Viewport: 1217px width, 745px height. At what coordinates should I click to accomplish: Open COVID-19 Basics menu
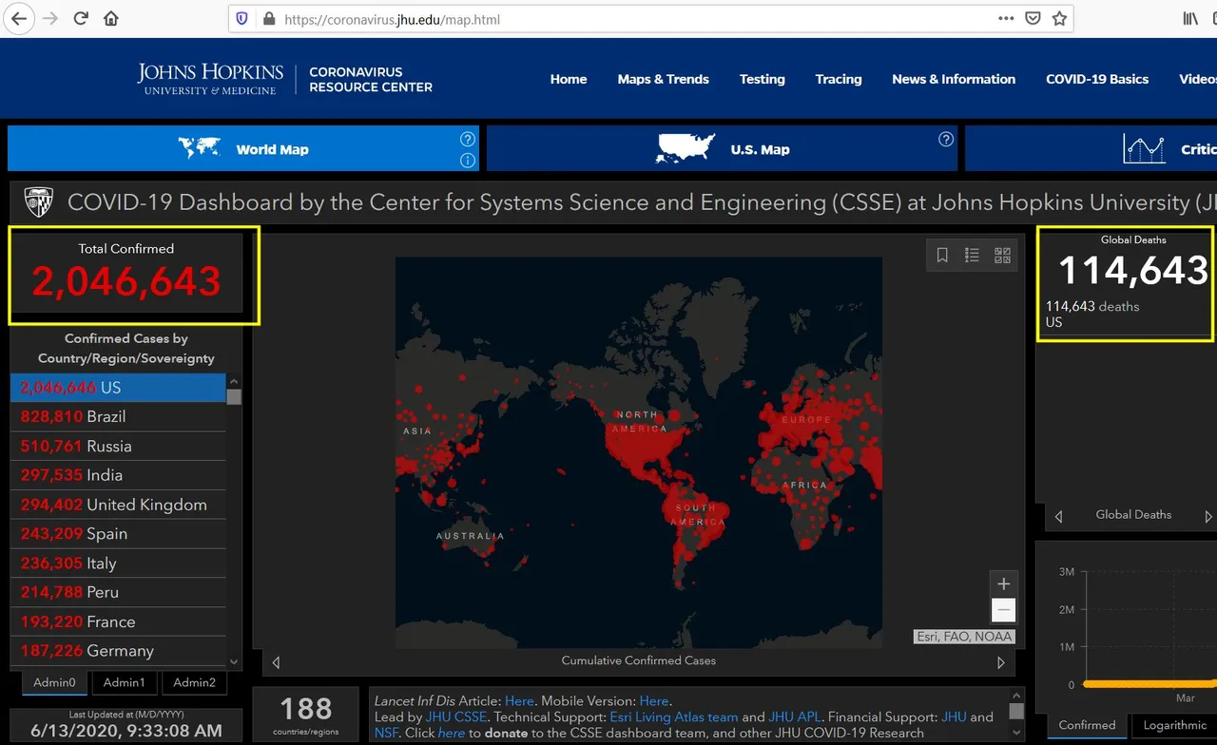click(1097, 79)
